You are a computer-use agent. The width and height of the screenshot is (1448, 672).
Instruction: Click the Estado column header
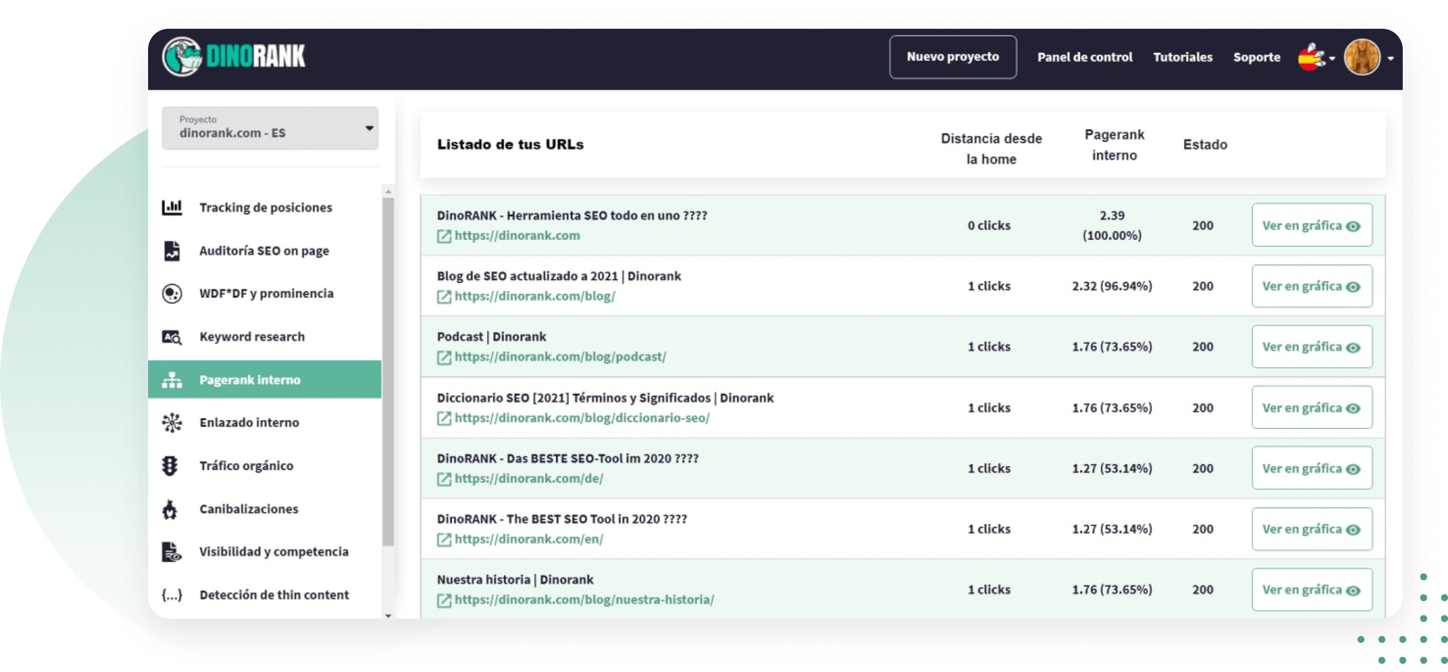click(x=1205, y=144)
